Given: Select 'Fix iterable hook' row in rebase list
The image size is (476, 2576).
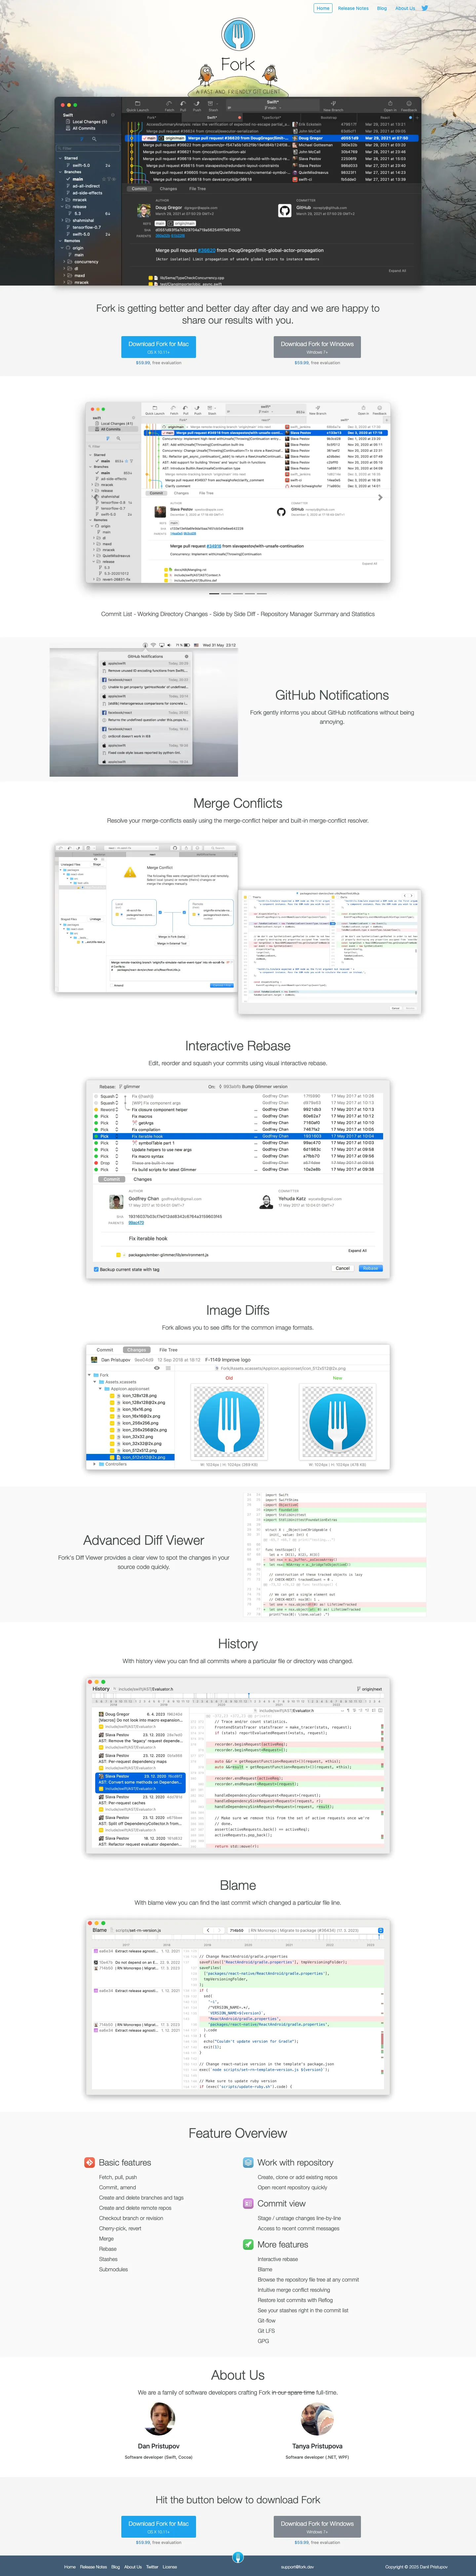Looking at the screenshot, I should tap(238, 1136).
